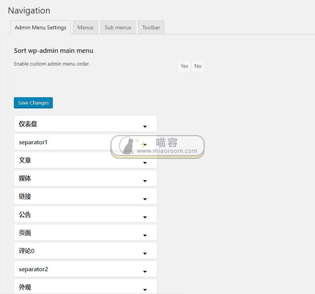This screenshot has width=315, height=294.
Task: Click the Sort wp-admin main menu heading
Action: coord(54,51)
